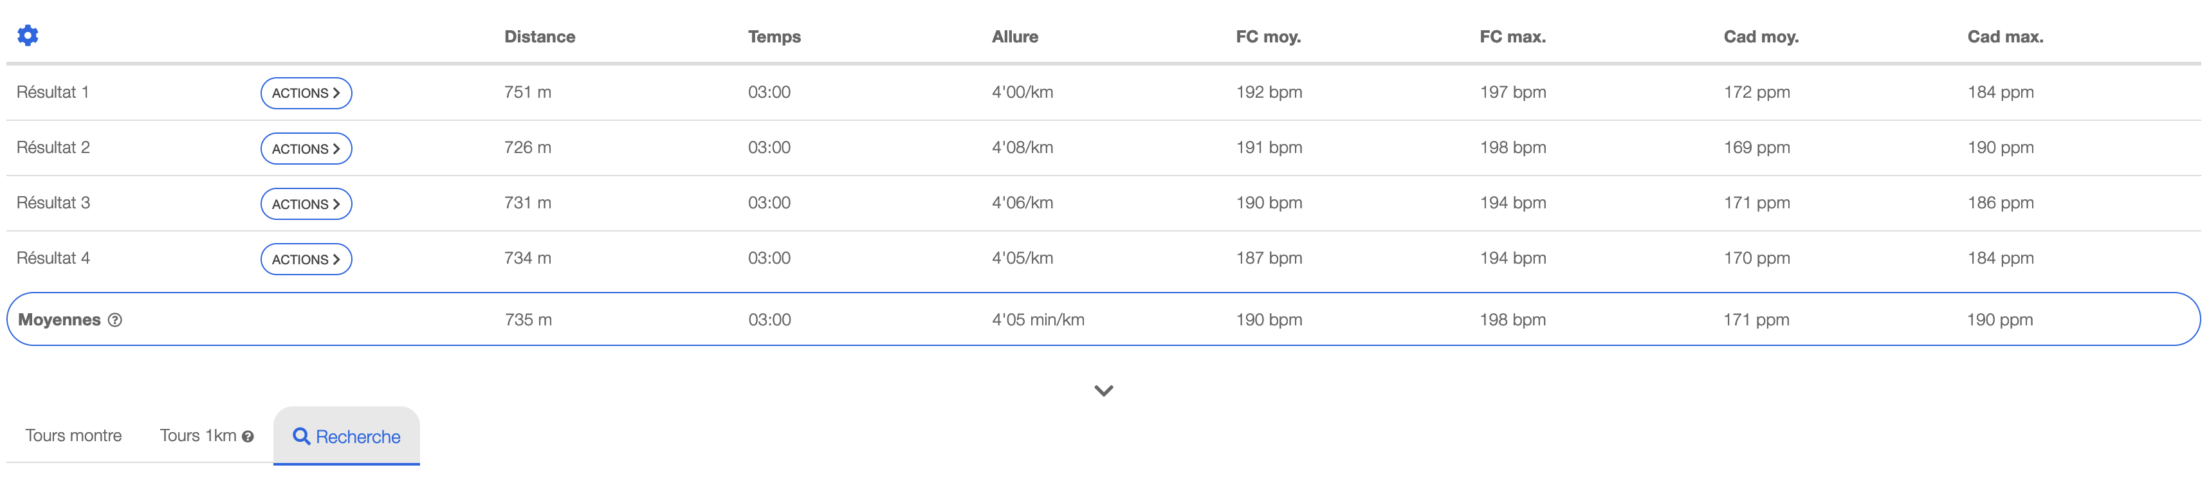Click the Recherche magnifying glass icon
The image size is (2209, 481).
click(x=301, y=437)
